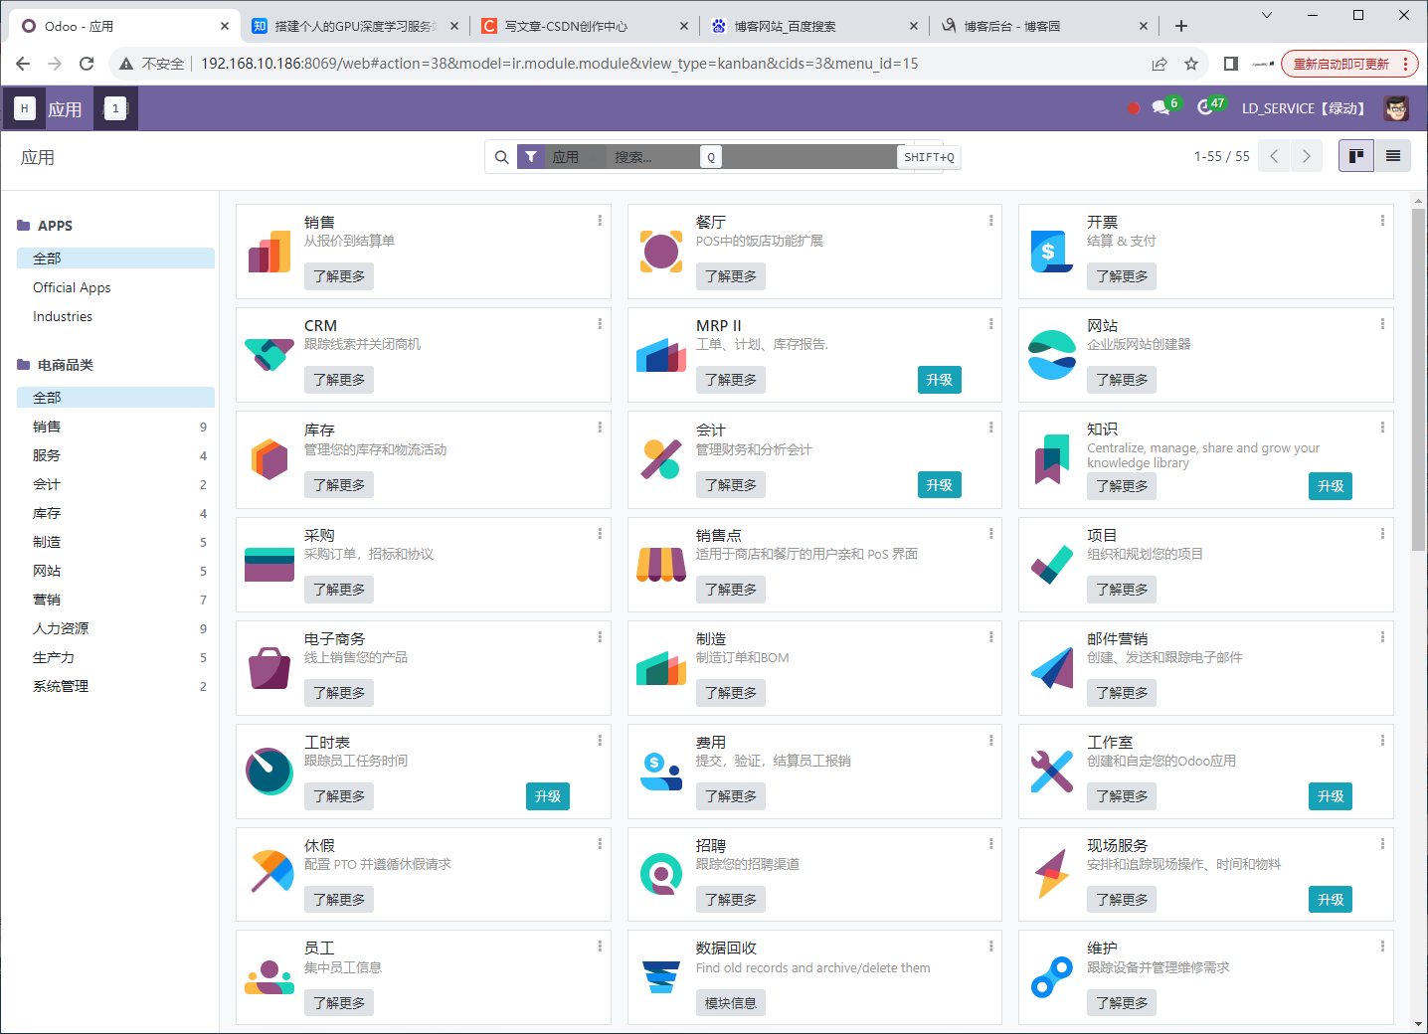The width and height of the screenshot is (1428, 1034).
Task: Open options menu for 项目 card
Action: pyautogui.click(x=1382, y=534)
